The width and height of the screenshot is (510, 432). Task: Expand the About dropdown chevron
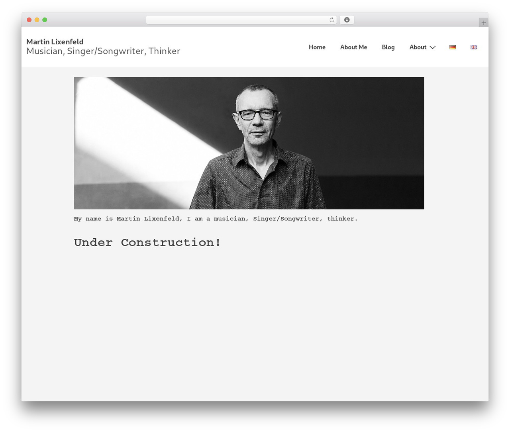433,47
